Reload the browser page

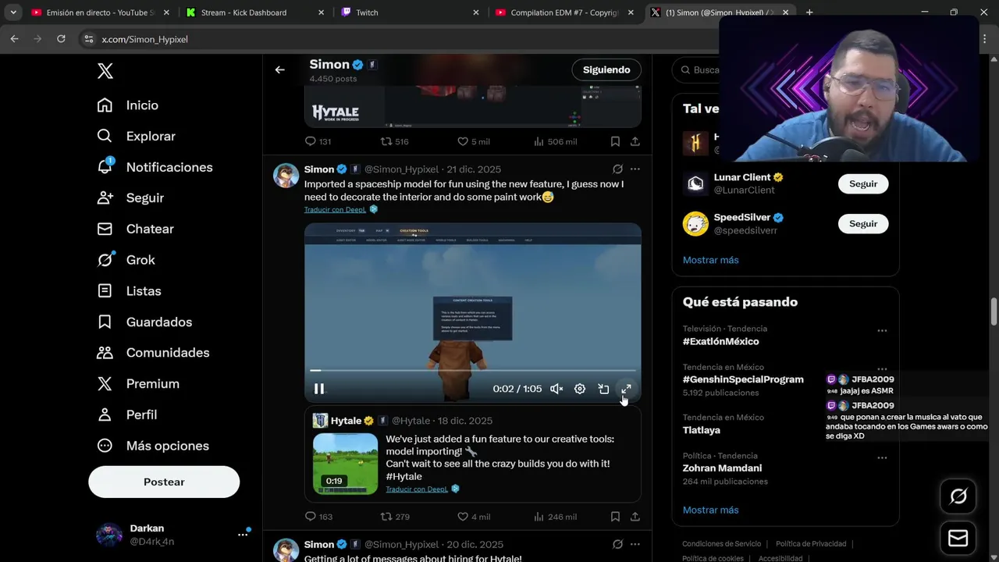61,39
